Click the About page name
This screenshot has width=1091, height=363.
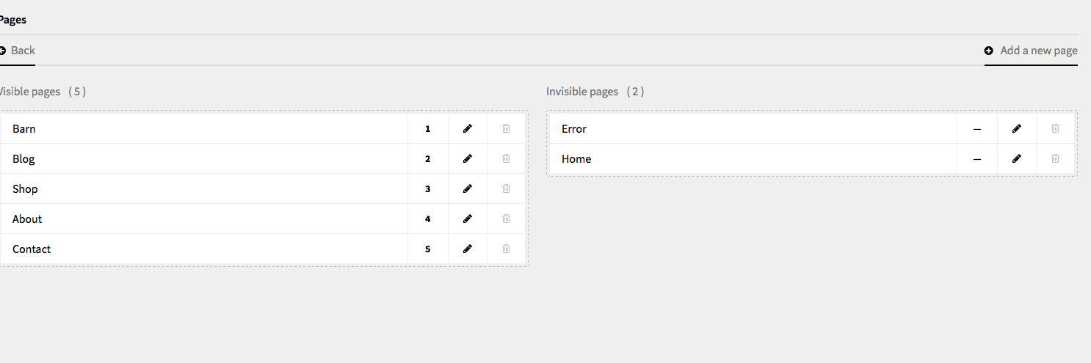click(27, 219)
